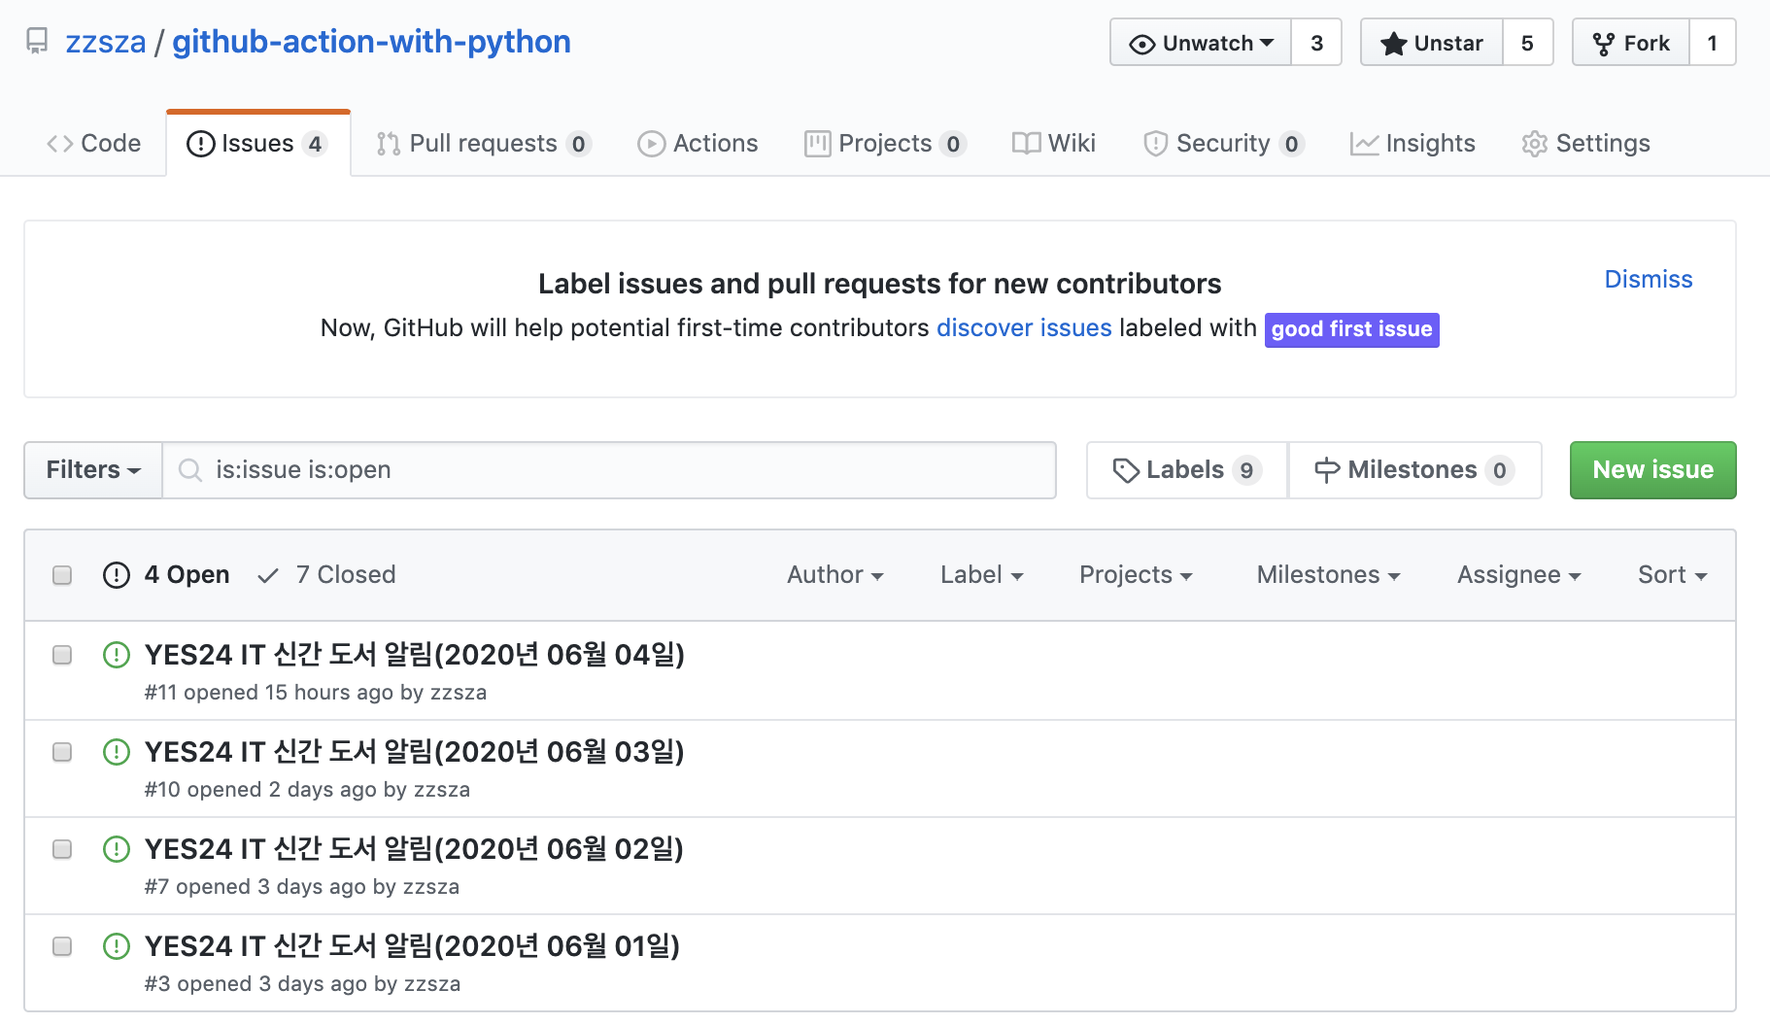Click the fork icon on Fork button
Screen dimensions: 1770x1024
pyautogui.click(x=1603, y=44)
